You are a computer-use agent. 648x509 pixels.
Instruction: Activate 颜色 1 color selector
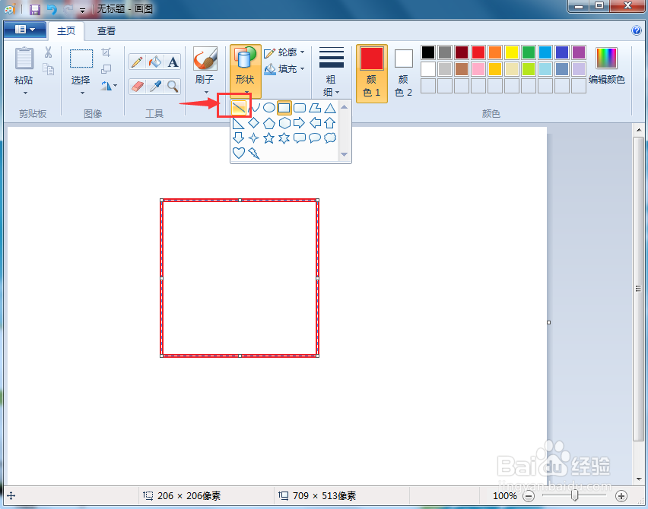(371, 73)
